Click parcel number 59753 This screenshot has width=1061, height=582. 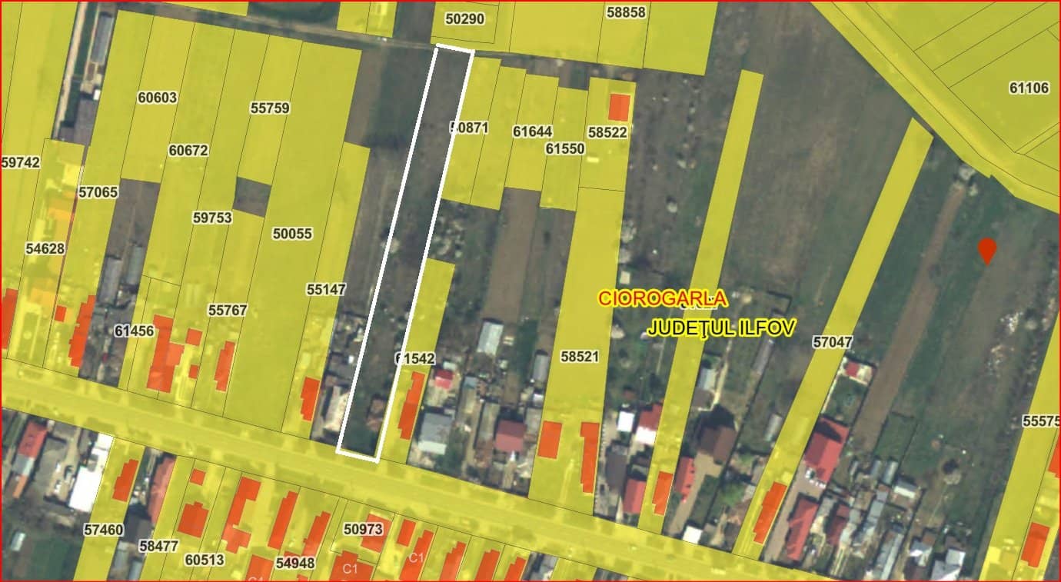click(x=212, y=218)
